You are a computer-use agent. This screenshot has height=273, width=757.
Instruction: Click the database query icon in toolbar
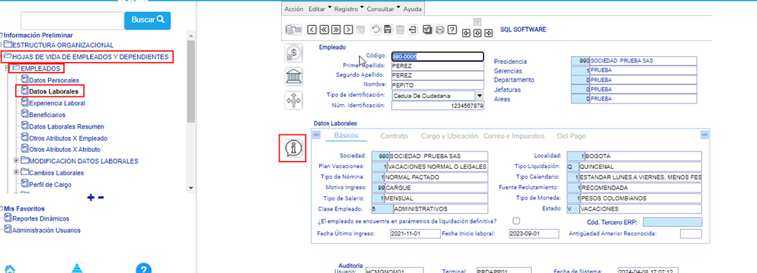[x=293, y=29]
